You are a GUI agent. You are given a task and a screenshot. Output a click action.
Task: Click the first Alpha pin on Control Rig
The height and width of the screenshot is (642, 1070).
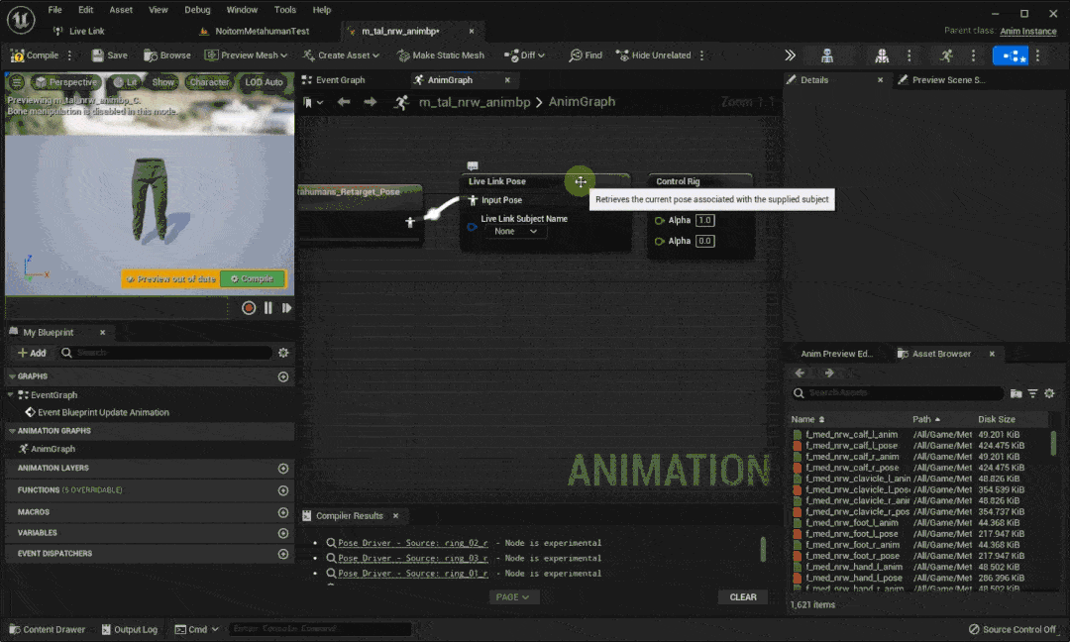click(x=661, y=220)
